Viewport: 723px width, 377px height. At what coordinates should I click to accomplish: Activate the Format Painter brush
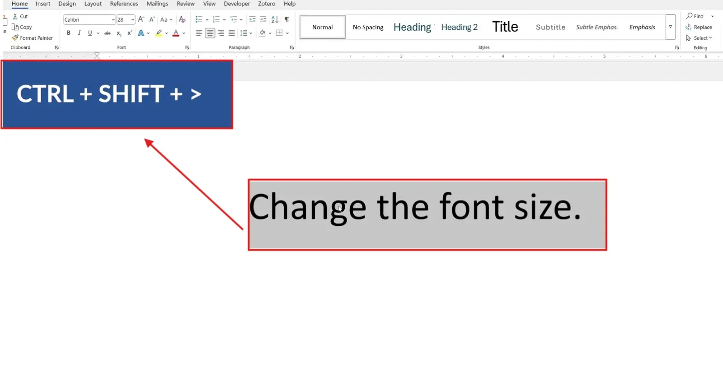tap(15, 38)
